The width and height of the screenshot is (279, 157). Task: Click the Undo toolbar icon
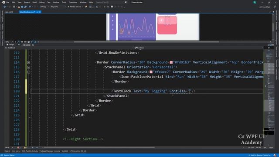30,7
